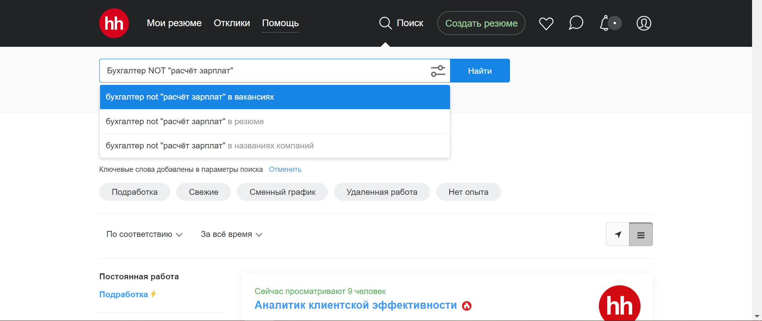Open notifications bell icon
Screen dimensions: 762x321
coord(604,23)
